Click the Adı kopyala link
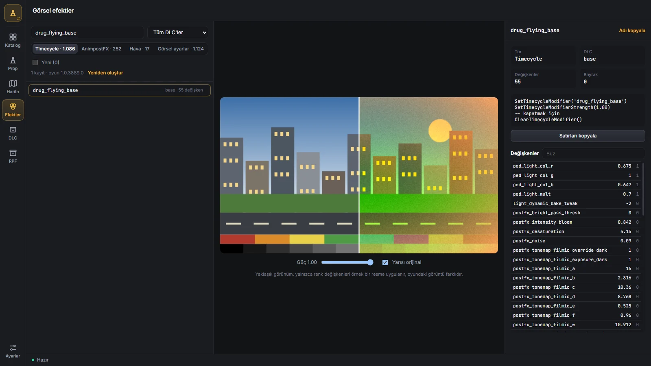 pyautogui.click(x=632, y=30)
